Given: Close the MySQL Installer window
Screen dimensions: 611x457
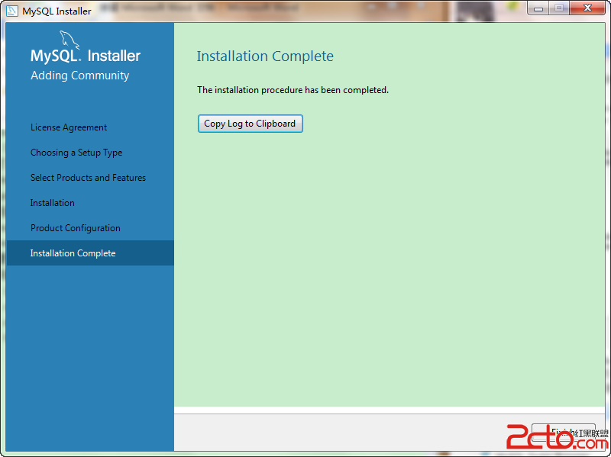Looking at the screenshot, I should (587, 8).
